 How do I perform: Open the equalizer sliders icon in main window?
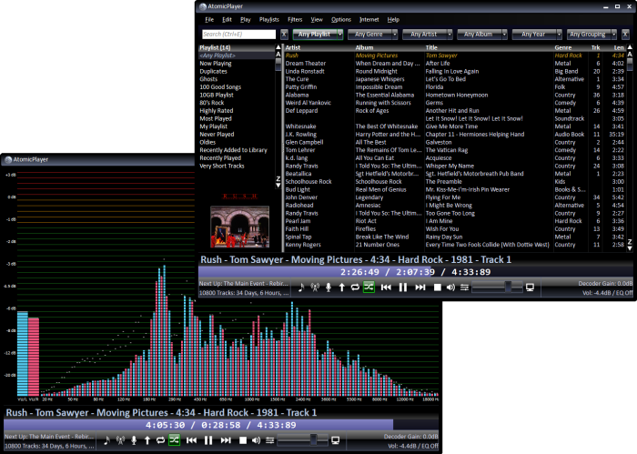pos(464,288)
